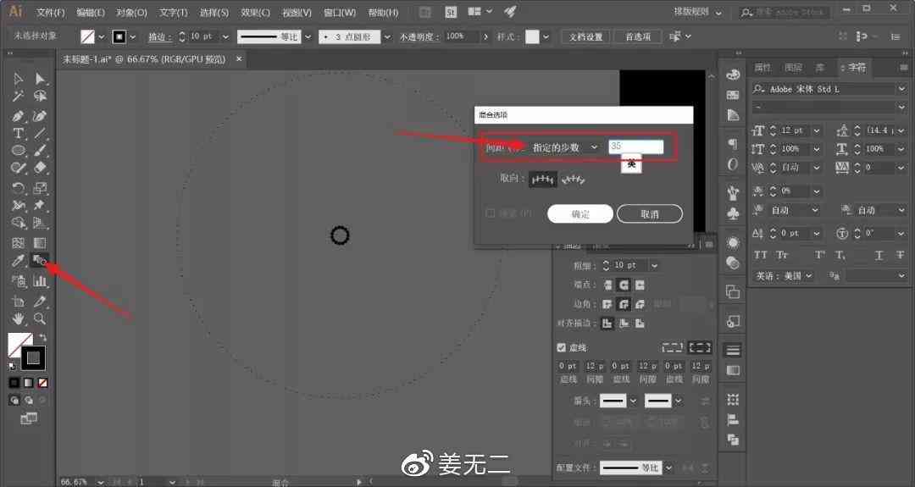Choose miter join corner option
The height and width of the screenshot is (487, 915).
(607, 304)
